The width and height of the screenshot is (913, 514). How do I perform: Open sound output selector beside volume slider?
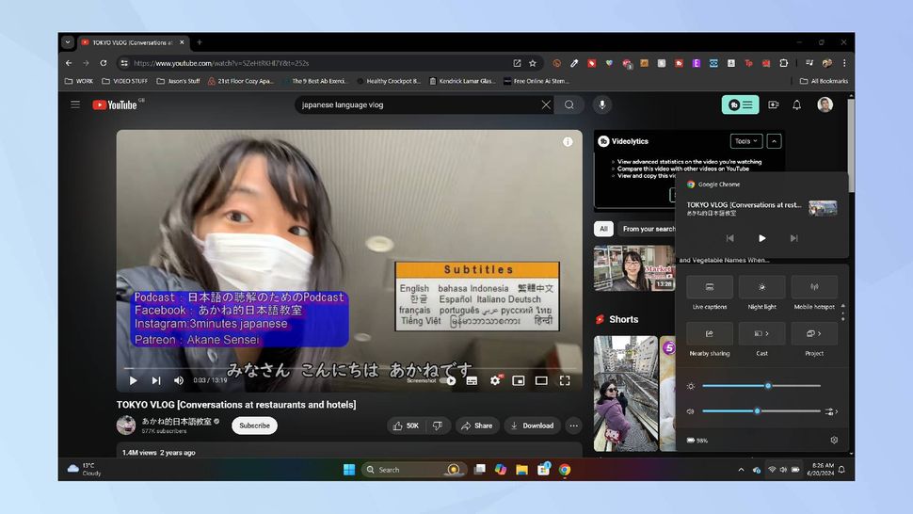click(831, 411)
